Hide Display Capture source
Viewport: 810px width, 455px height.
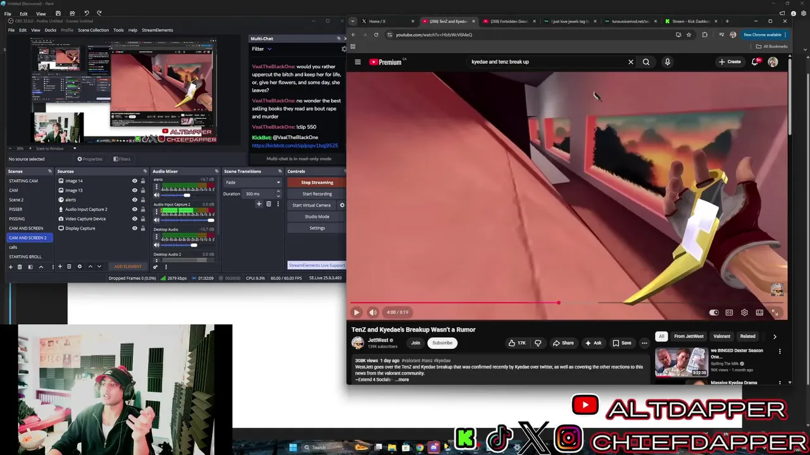(134, 228)
